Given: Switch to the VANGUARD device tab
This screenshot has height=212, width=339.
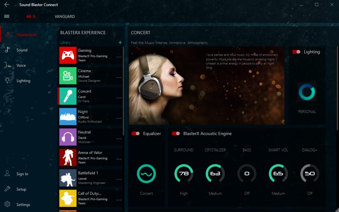Looking at the screenshot, I should point(65,17).
